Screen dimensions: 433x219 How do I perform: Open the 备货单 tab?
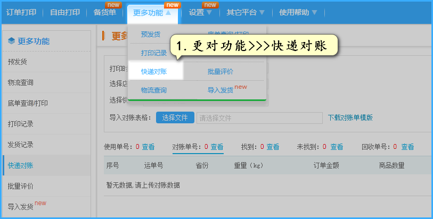(x=105, y=12)
